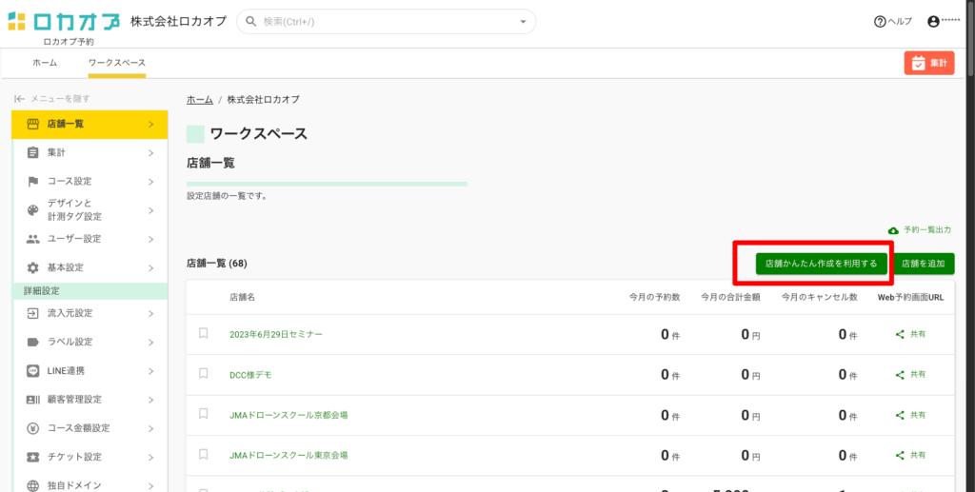
Task: Open the 2023年6月29日セミナー store link
Action: coord(276,334)
